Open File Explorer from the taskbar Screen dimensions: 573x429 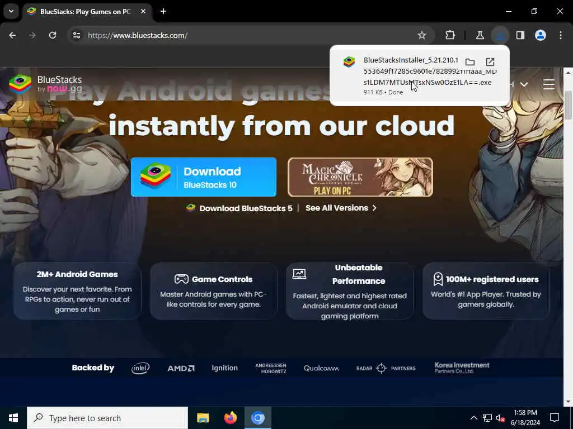click(203, 418)
